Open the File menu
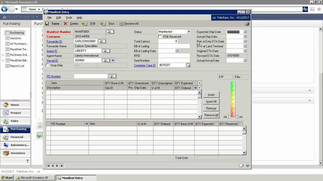Screen dimensions: 323x181 [50, 18]
